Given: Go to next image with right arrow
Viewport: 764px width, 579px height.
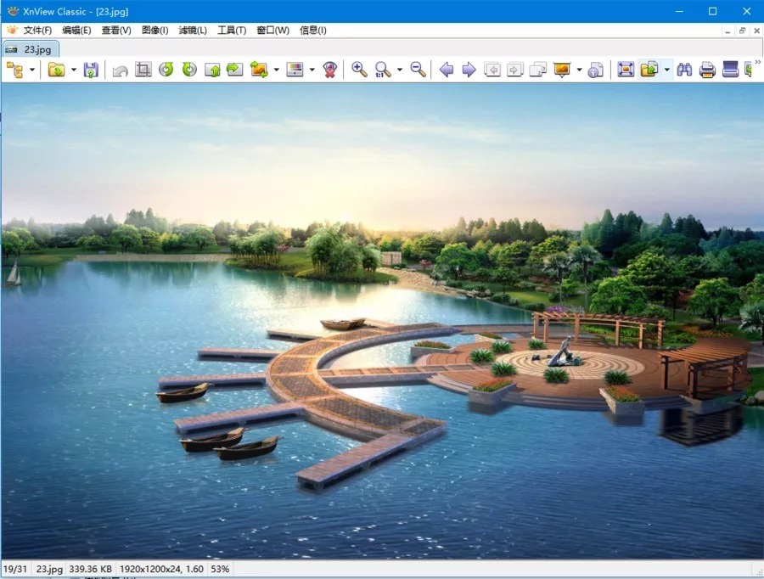Looking at the screenshot, I should [469, 70].
